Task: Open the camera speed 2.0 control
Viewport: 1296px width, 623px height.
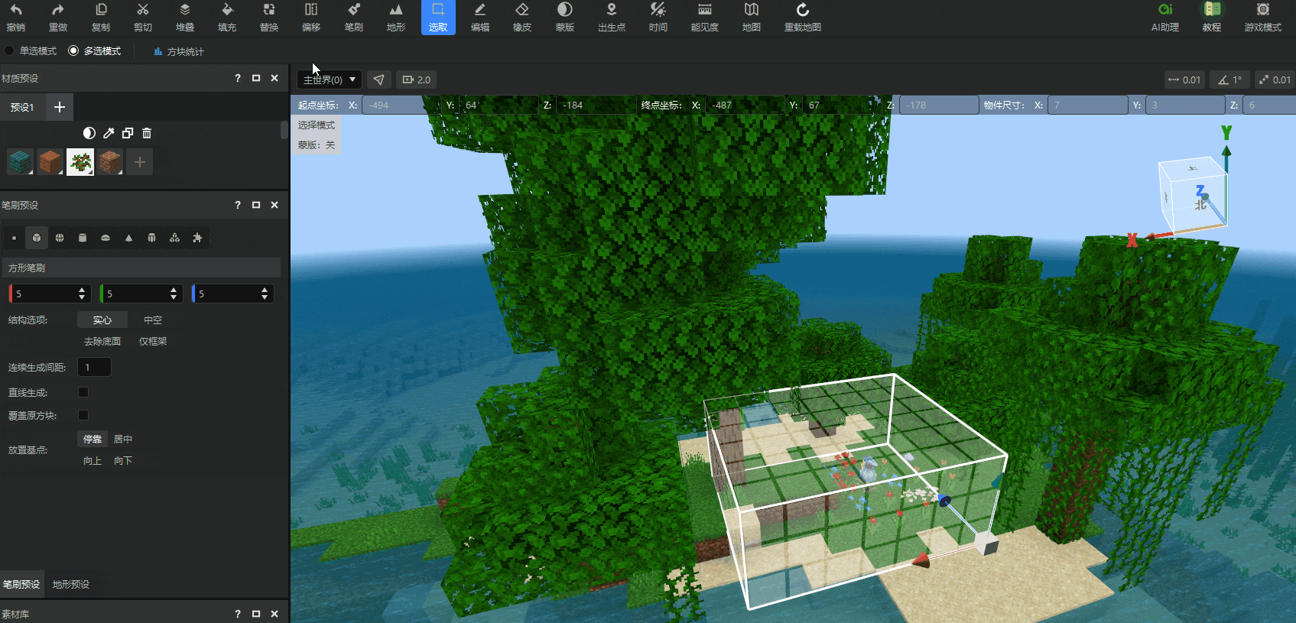Action: coord(417,79)
